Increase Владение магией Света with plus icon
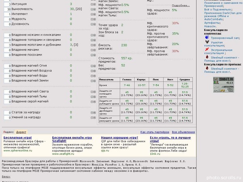Image resolution: width=243 pixels, height=182 pixels. pyautogui.click(x=94, y=92)
